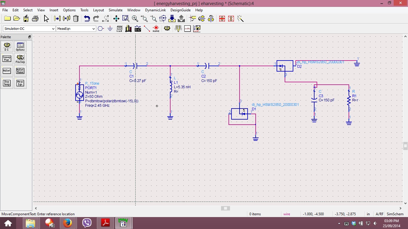Viewport: 408px width, 229px height.
Task: Click the Undo arrow icon
Action: click(87, 18)
